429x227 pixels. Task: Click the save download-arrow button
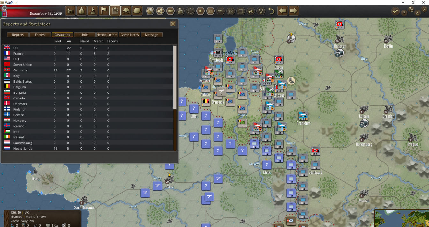tap(418, 13)
